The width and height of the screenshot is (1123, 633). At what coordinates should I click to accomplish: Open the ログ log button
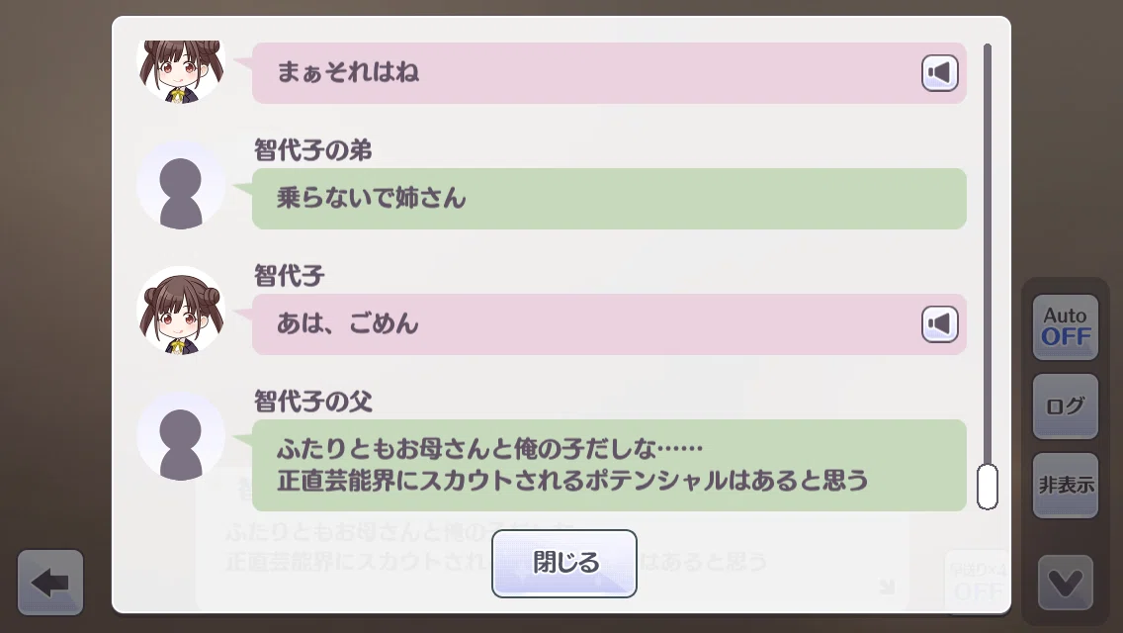(x=1065, y=406)
